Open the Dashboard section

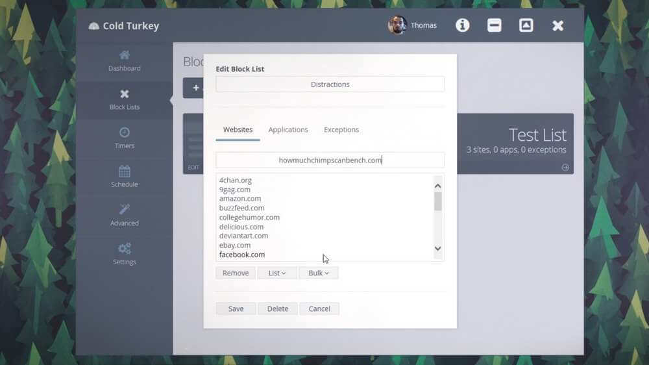[124, 61]
